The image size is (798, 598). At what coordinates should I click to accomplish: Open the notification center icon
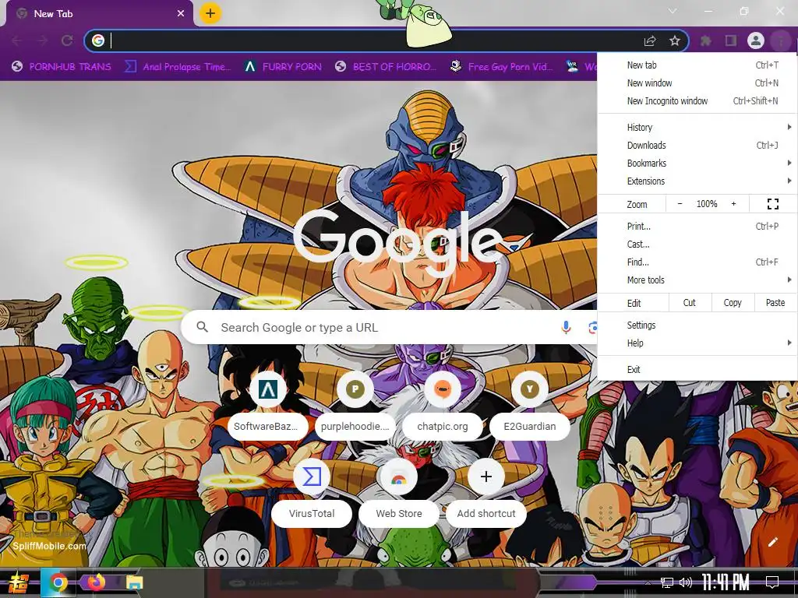[772, 582]
